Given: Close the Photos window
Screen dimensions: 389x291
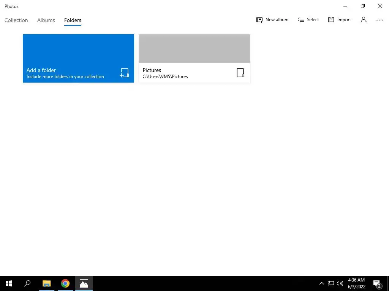Looking at the screenshot, I should coord(380,6).
